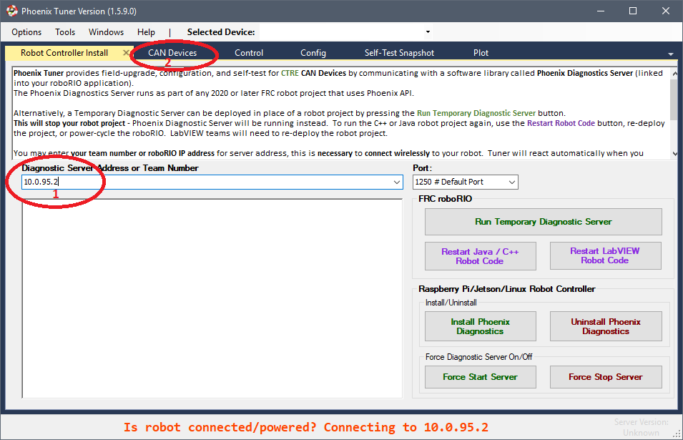This screenshot has height=440, width=683.
Task: Click the empty log output list box
Action: (212, 299)
